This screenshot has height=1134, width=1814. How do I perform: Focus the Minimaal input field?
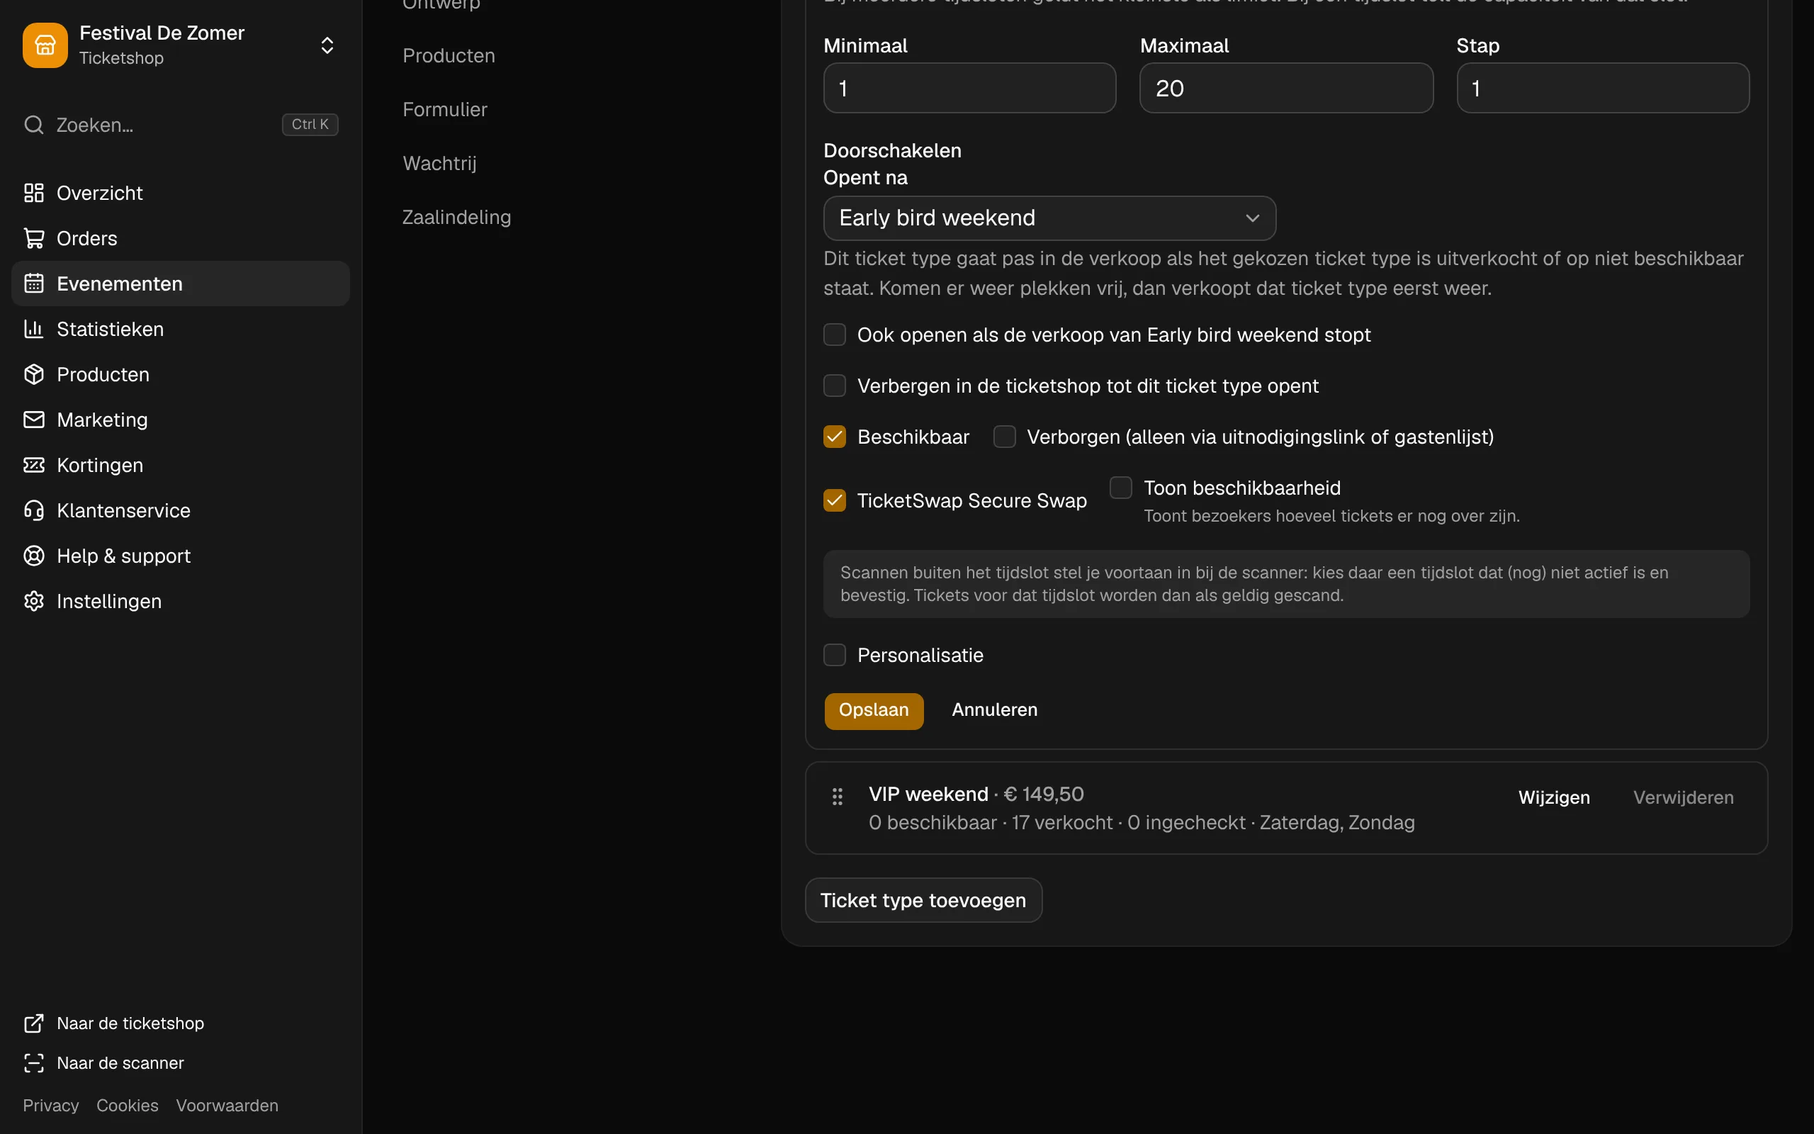coord(969,88)
